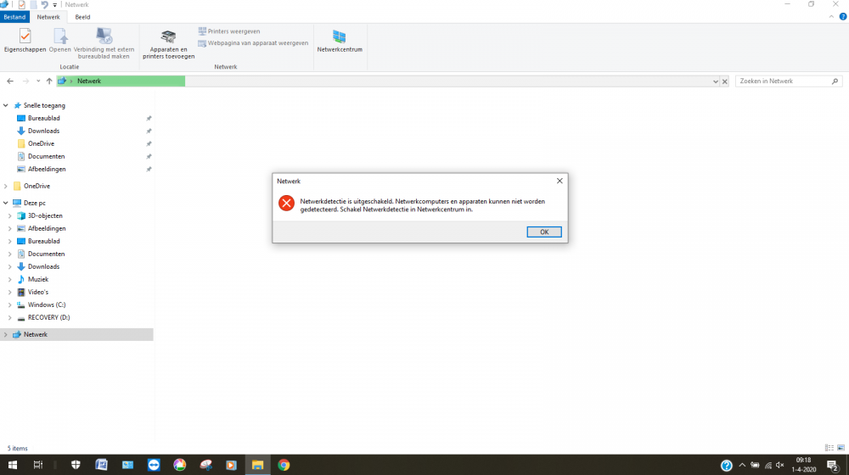The image size is (849, 475).
Task: Click the properties quick access toolbar icon
Action: [x=22, y=5]
